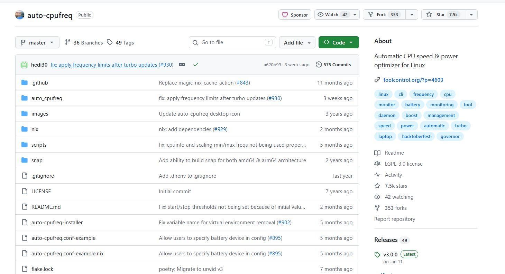Select the turbo topic tag
Screen dimensions: 505x274
(x=461, y=126)
